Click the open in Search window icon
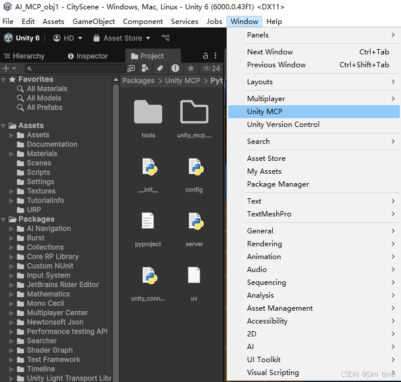This screenshot has height=382, width=401. [x=131, y=68]
